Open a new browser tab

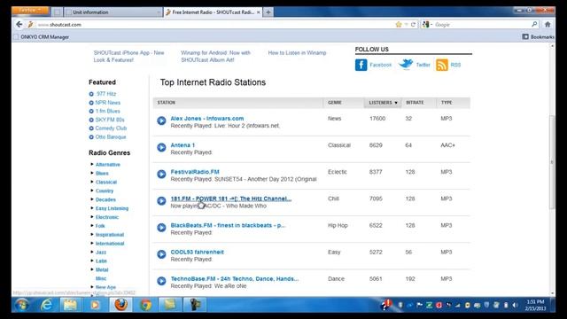[x=268, y=12]
